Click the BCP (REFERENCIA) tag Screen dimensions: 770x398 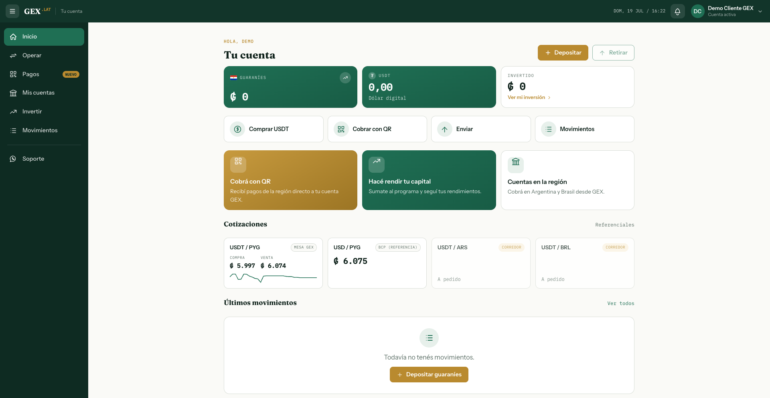tap(398, 247)
